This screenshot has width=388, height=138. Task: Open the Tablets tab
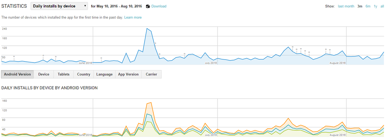pyautogui.click(x=64, y=74)
